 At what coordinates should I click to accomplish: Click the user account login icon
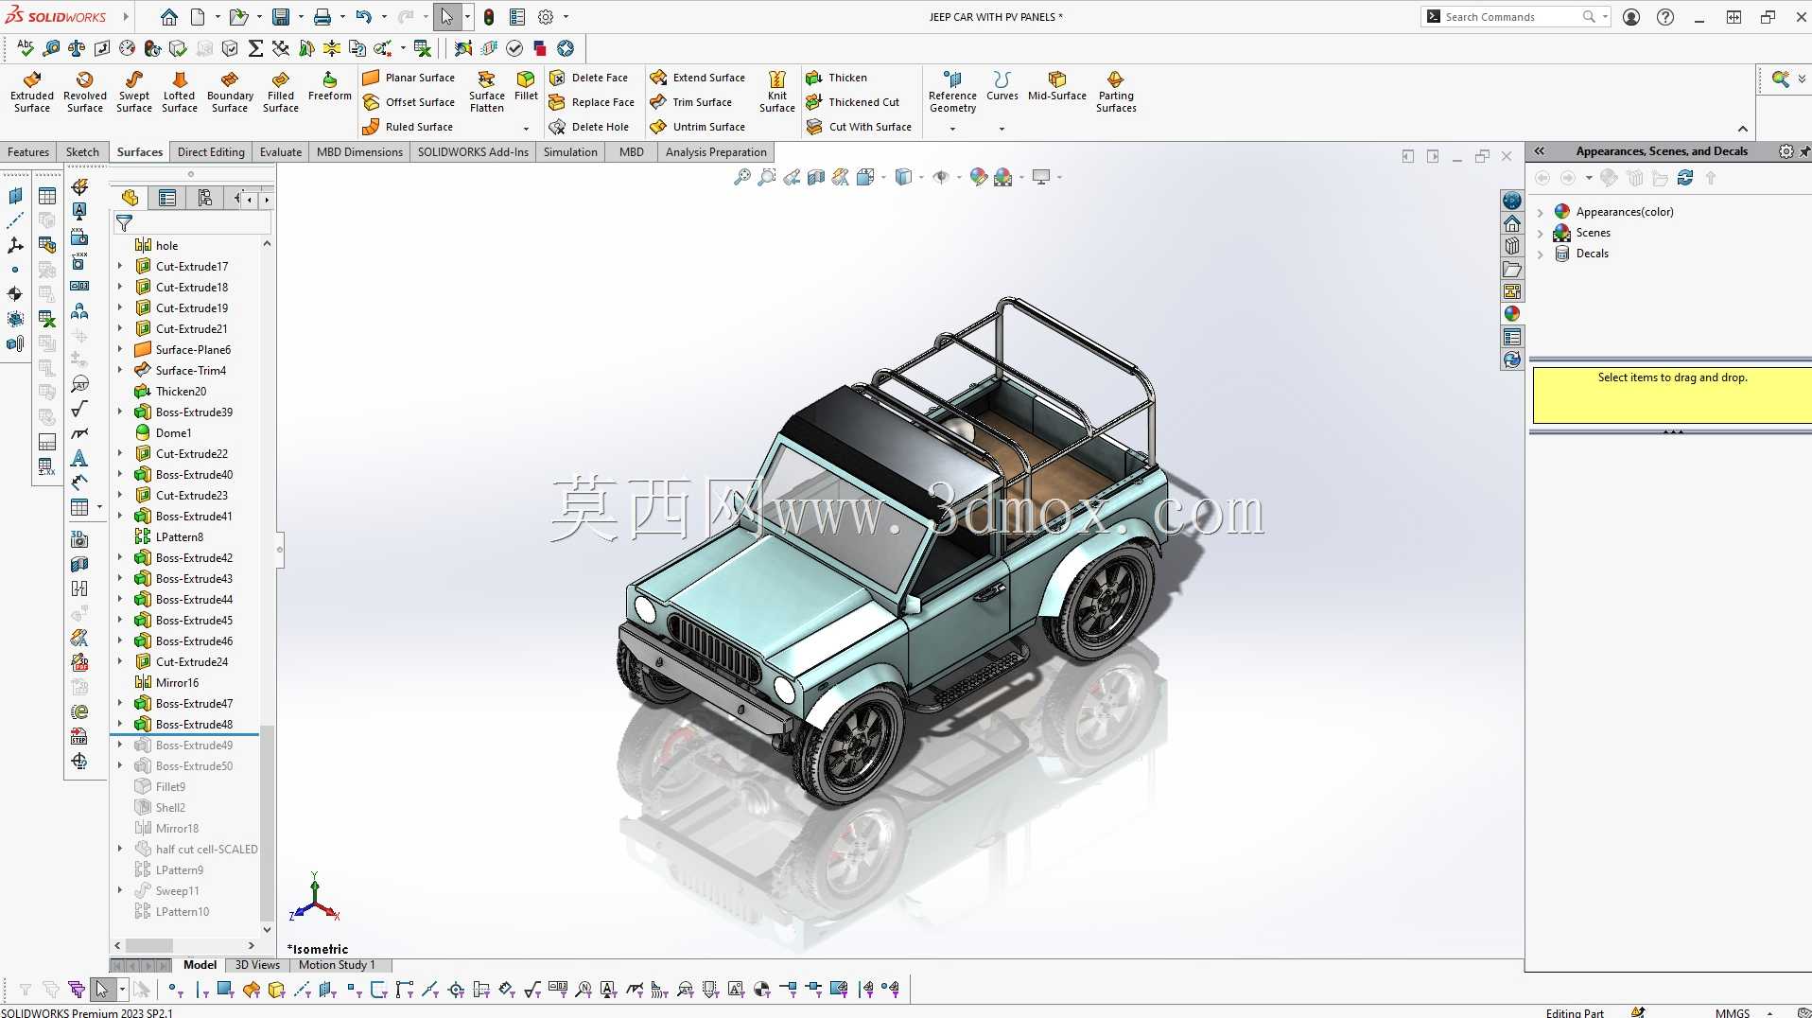[x=1631, y=17]
